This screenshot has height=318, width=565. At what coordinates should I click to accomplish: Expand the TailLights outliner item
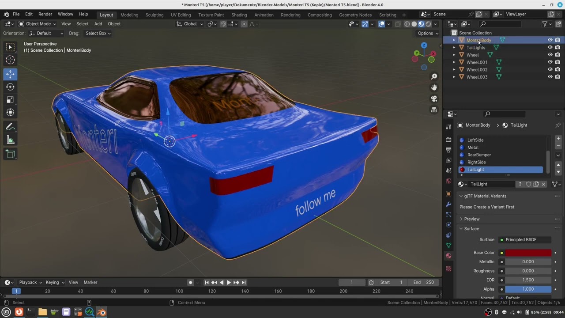[454, 47]
